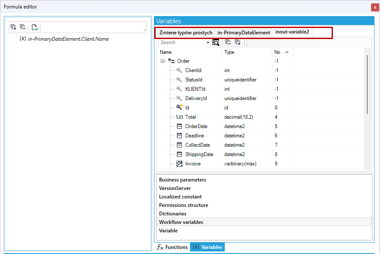The height and width of the screenshot is (254, 380).
Task: Switch to the Zmiene typów prostych tab
Action: [186, 33]
